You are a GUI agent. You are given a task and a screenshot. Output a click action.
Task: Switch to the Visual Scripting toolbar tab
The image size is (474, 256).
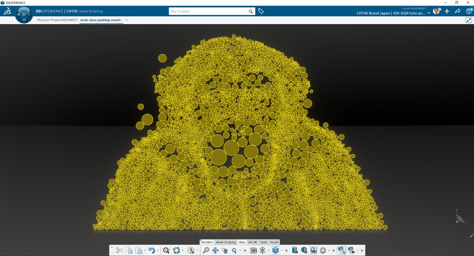point(226,242)
